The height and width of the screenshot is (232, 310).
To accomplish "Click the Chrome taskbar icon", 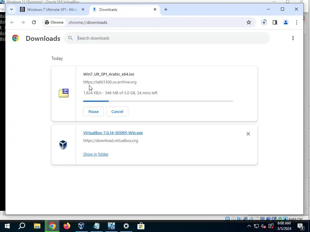I will (52, 226).
